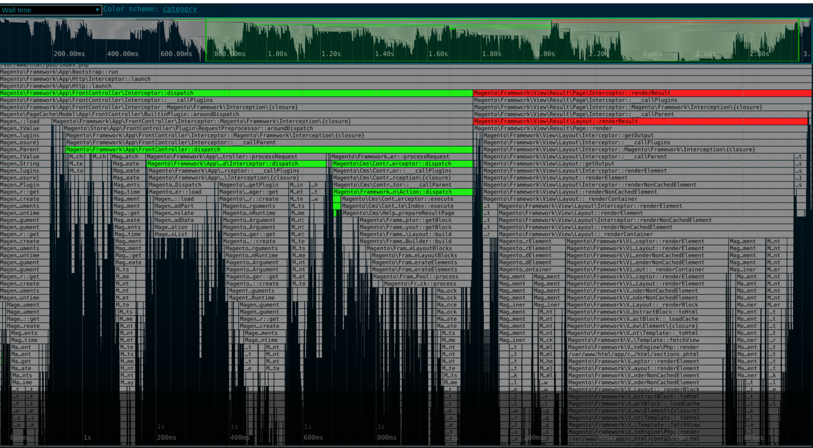
Task: Select the Cms Index::execute frame
Action: [x=407, y=207]
